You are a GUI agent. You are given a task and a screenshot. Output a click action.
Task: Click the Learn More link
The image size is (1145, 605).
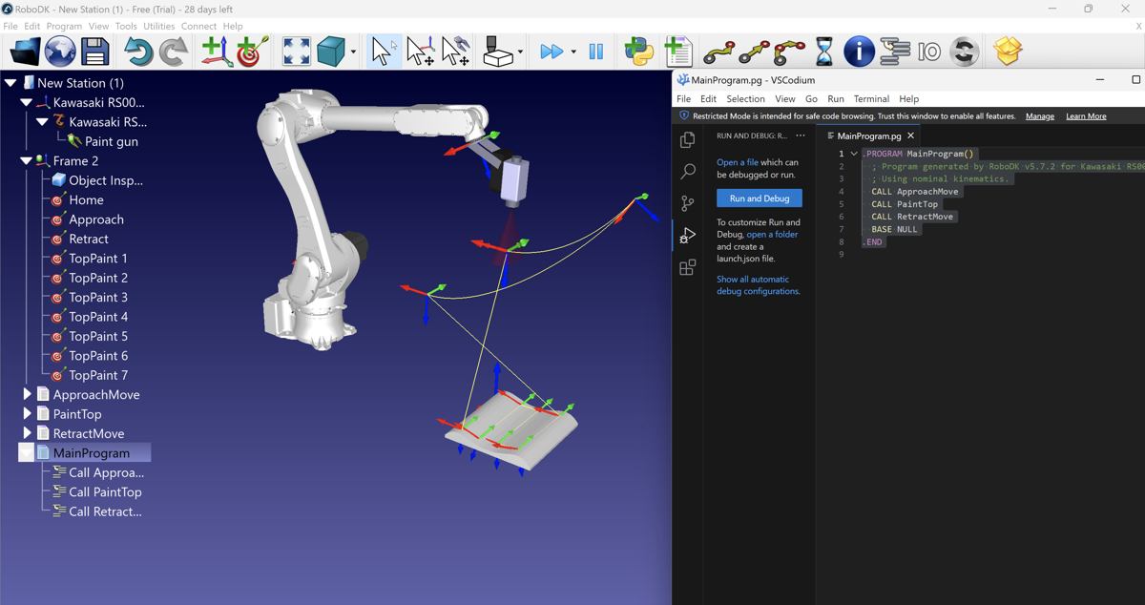[x=1086, y=116]
